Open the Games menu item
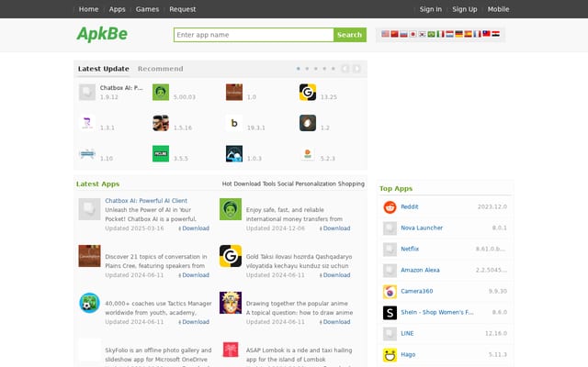The width and height of the screenshot is (588, 367). (147, 9)
